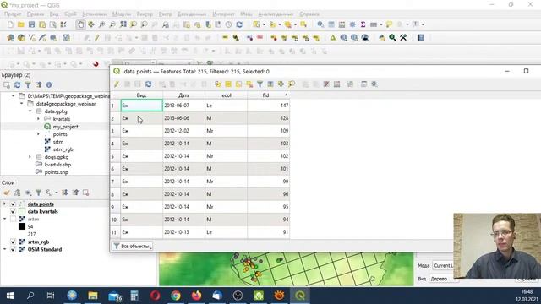Toggle visibility of data points layer
This screenshot has height=304, width=541.
point(14,204)
